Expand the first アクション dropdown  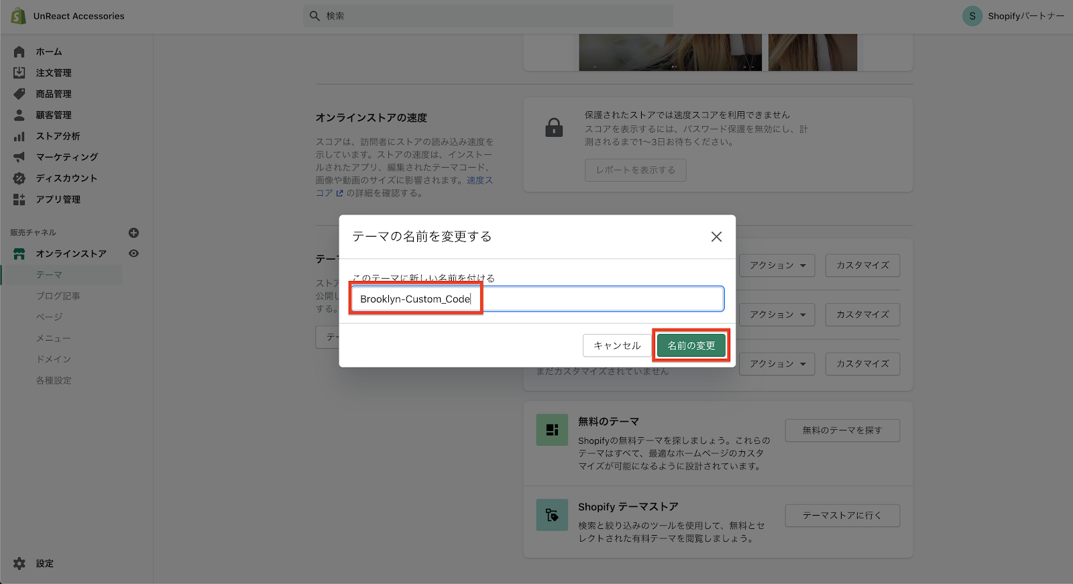point(777,266)
